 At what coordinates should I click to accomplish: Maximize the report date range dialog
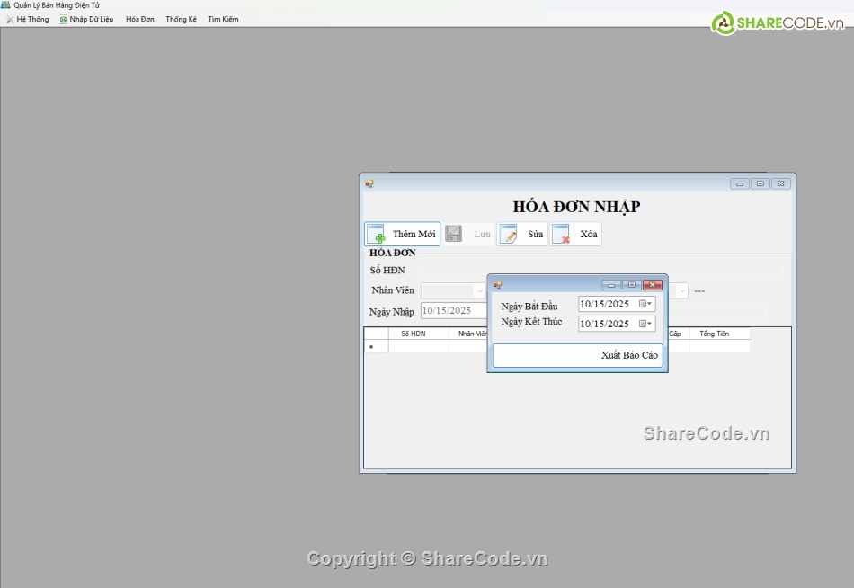coord(632,285)
